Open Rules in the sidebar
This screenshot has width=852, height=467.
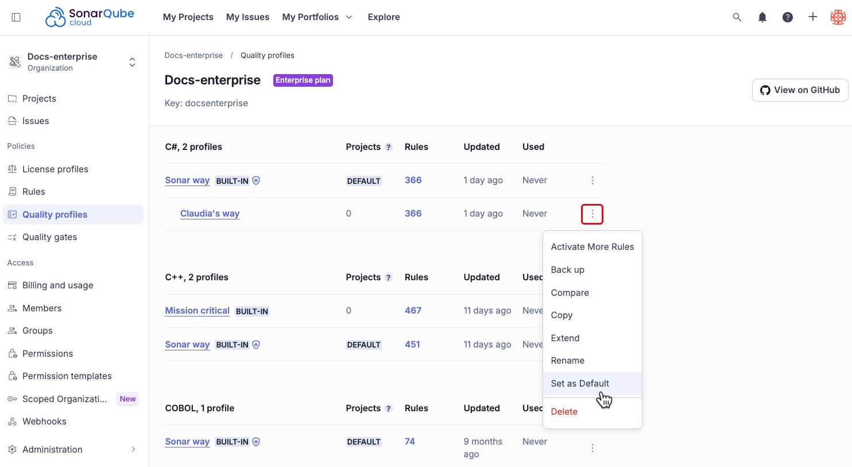(72, 192)
